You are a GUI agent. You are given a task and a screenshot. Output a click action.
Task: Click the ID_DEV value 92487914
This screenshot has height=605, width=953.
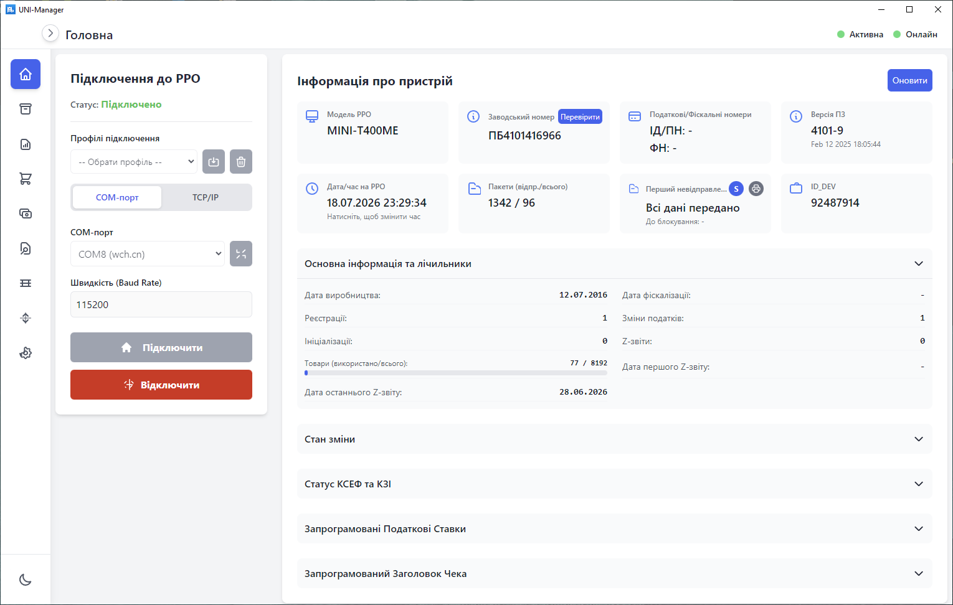835,203
